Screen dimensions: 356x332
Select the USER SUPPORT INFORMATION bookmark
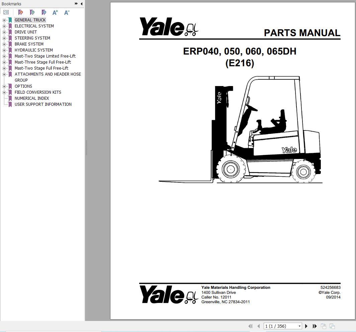point(43,104)
